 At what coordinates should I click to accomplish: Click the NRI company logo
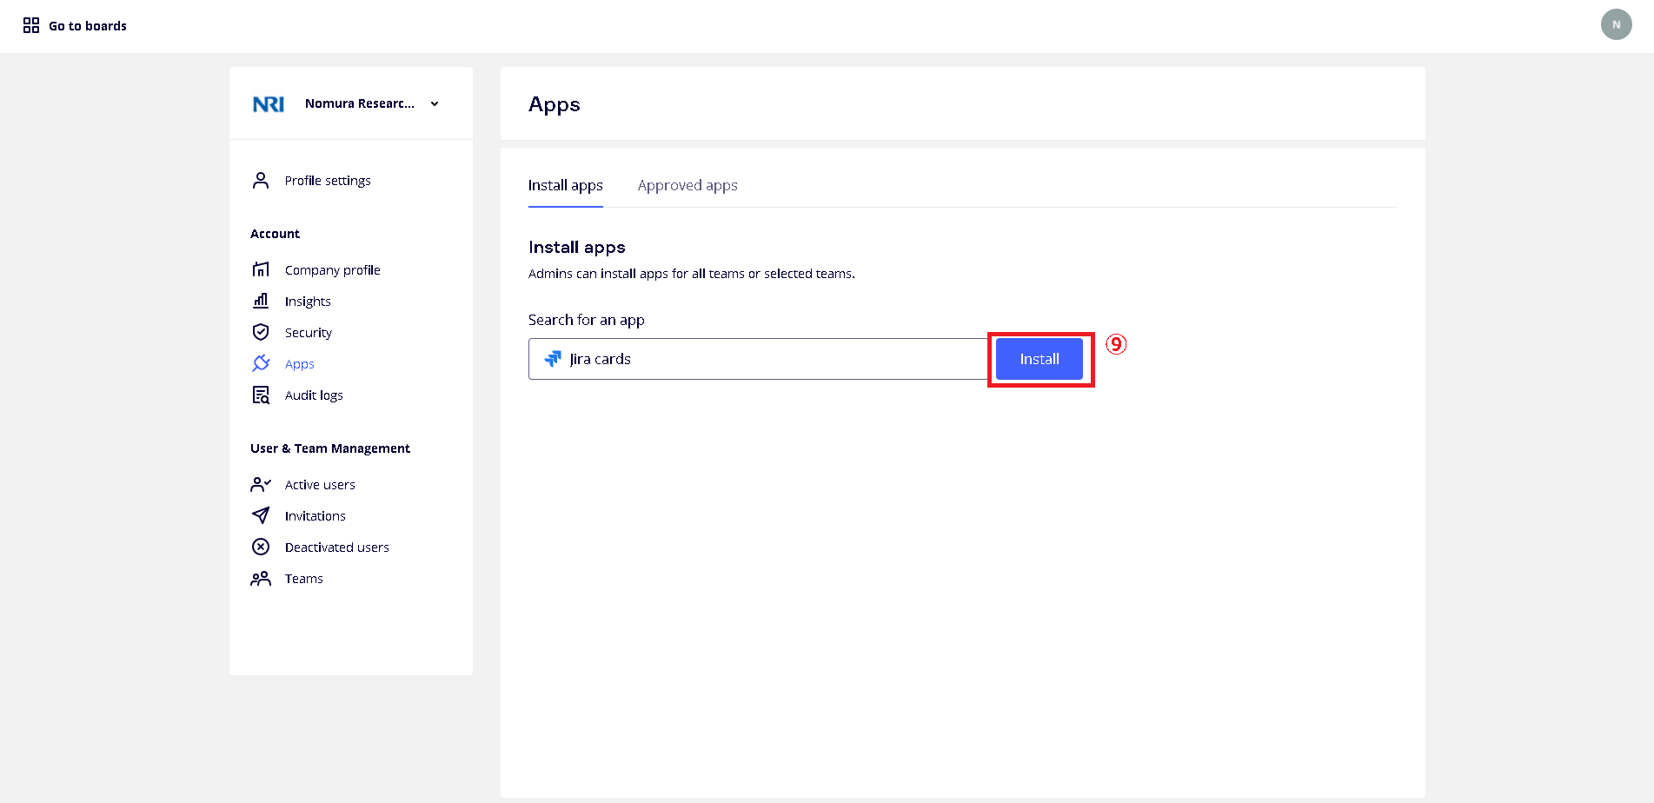click(x=269, y=104)
